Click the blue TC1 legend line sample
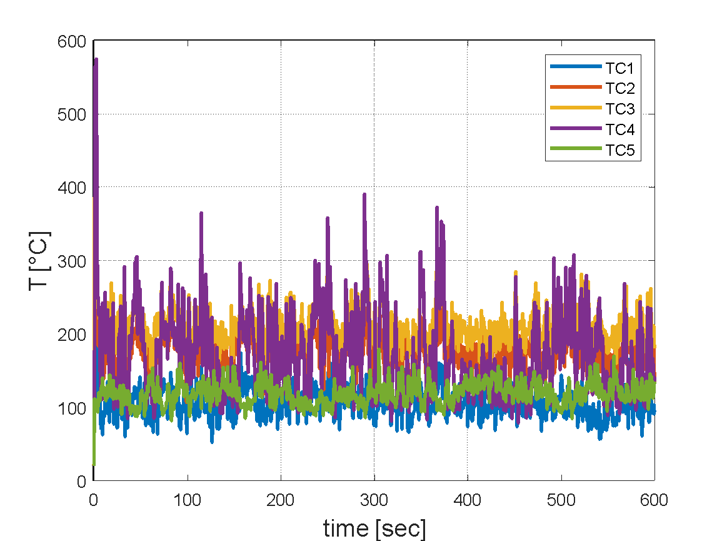The width and height of the screenshot is (722, 541). coord(576,66)
